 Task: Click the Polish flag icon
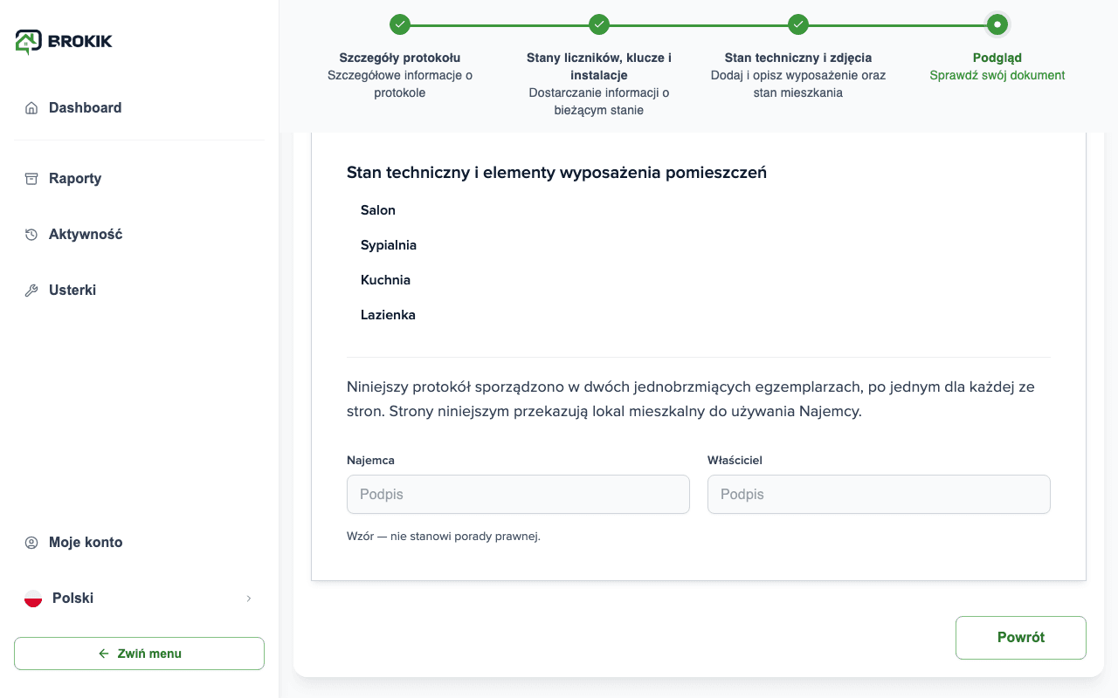(33, 599)
